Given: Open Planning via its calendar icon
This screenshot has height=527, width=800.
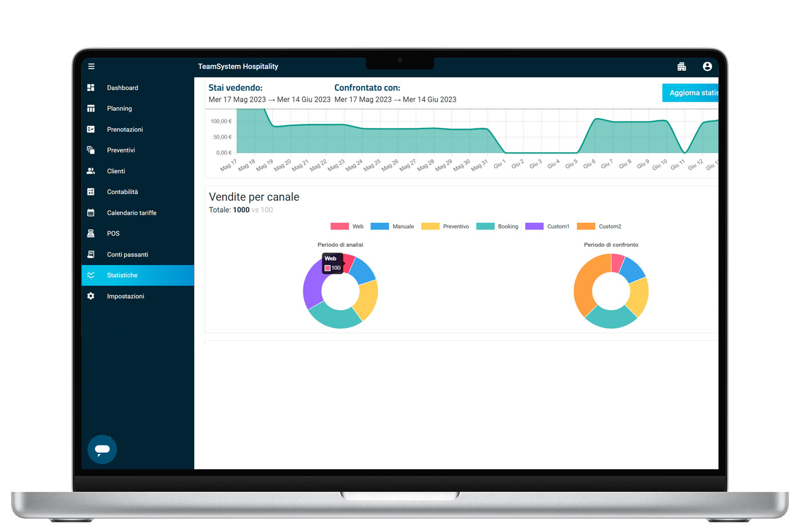Looking at the screenshot, I should [91, 108].
